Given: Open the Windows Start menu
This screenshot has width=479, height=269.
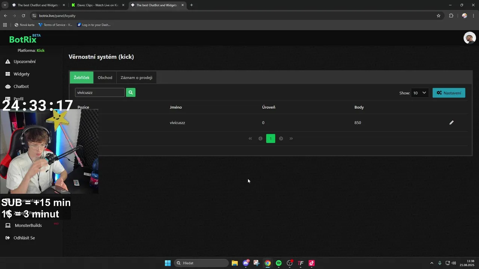Looking at the screenshot, I should tap(168, 263).
